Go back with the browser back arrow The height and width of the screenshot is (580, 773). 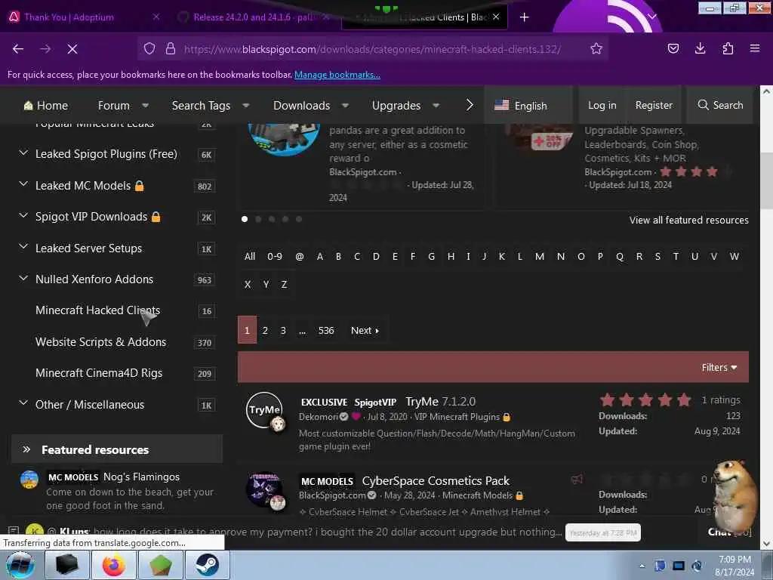pyautogui.click(x=18, y=49)
